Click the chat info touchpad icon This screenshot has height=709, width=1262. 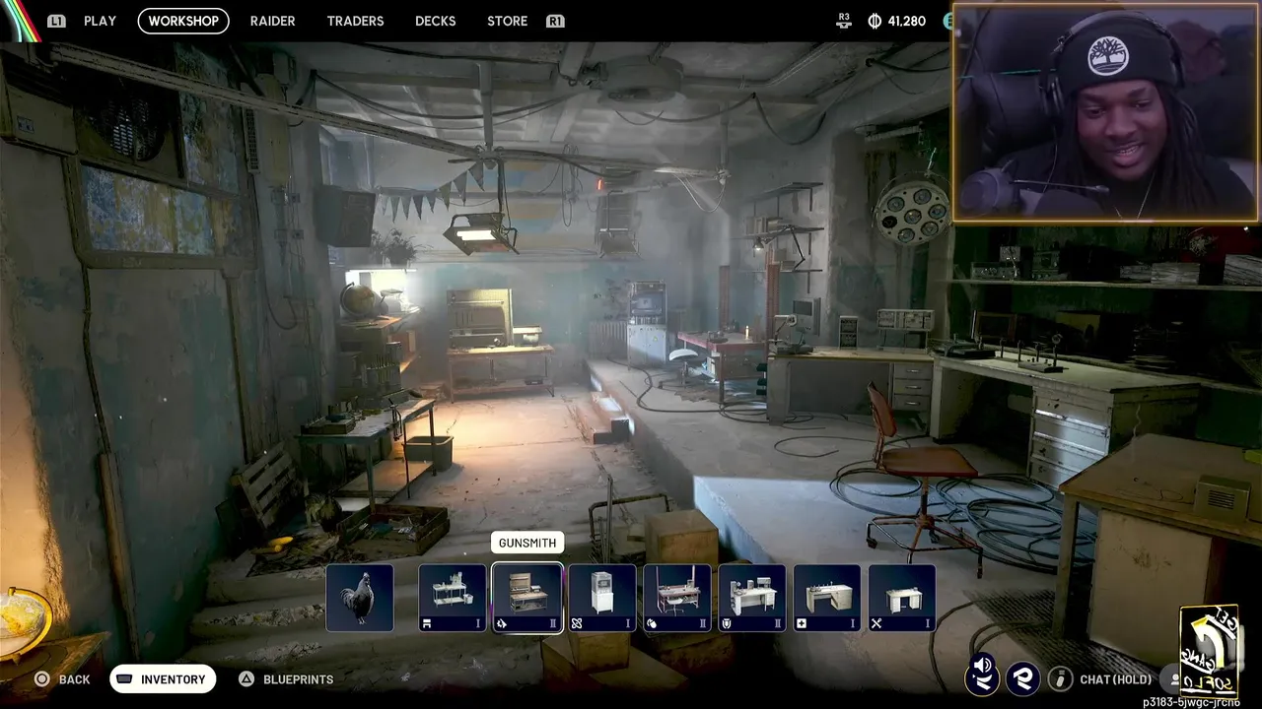[1060, 678]
